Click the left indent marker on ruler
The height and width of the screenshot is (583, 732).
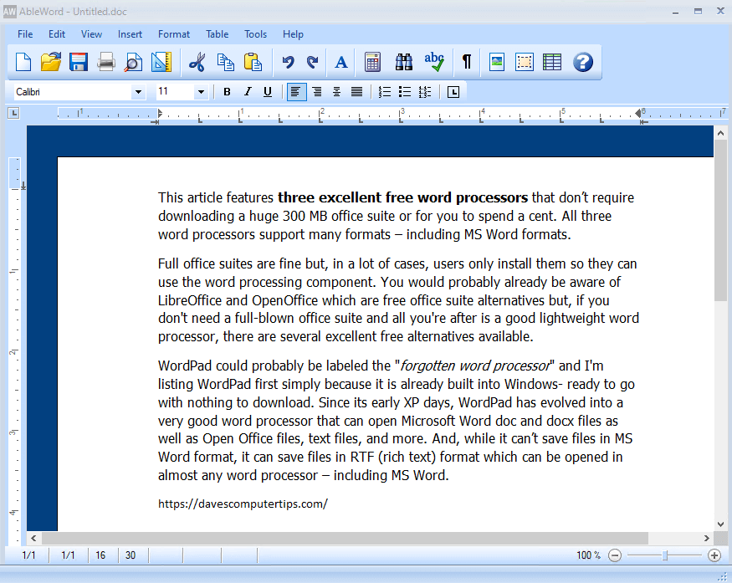pyautogui.click(x=159, y=114)
